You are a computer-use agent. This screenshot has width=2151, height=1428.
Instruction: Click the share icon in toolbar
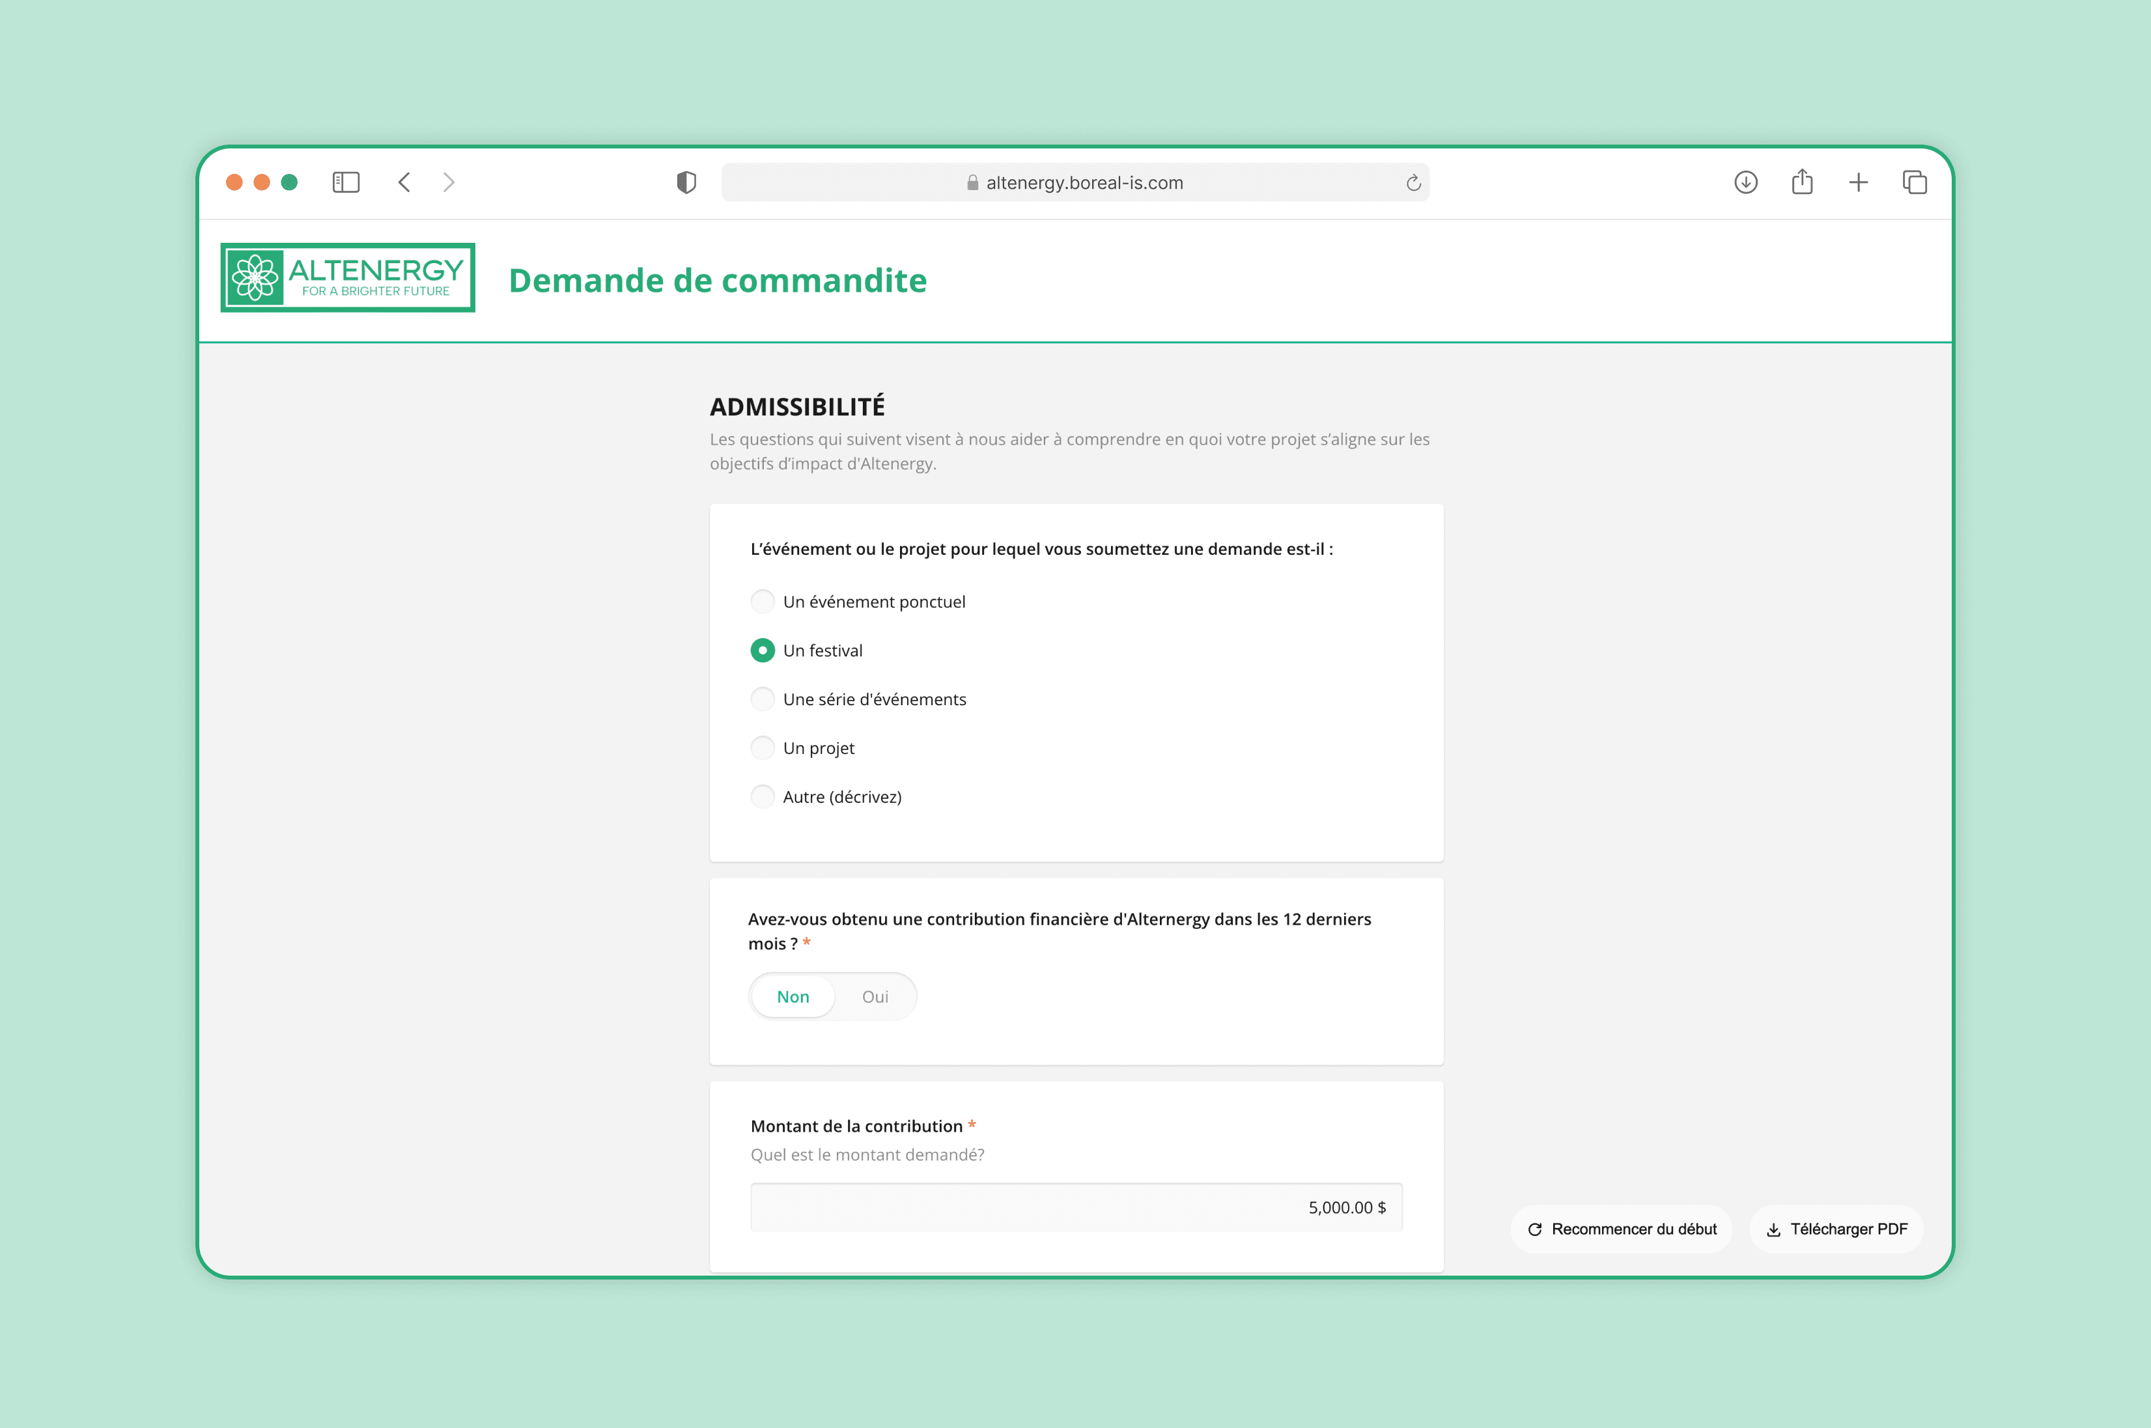(x=1801, y=182)
